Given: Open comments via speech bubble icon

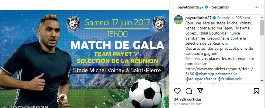Looking at the screenshot, I should click(189, 91).
